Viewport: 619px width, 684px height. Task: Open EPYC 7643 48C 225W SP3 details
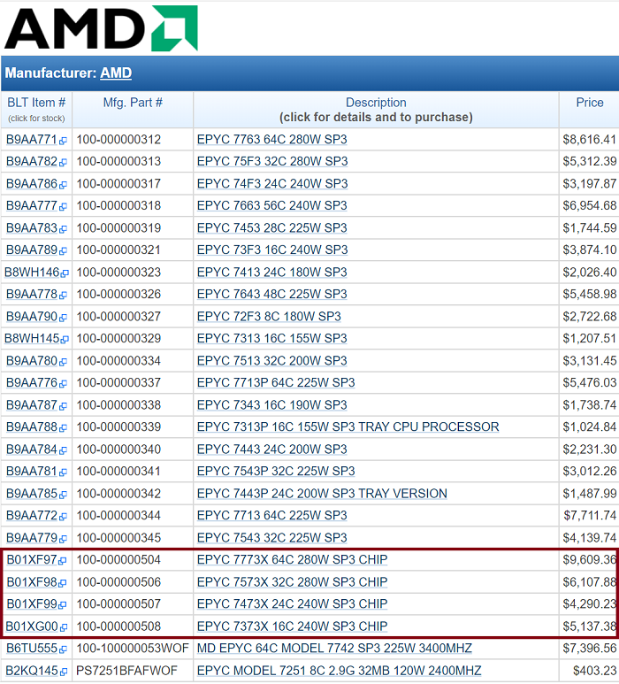pos(272,294)
